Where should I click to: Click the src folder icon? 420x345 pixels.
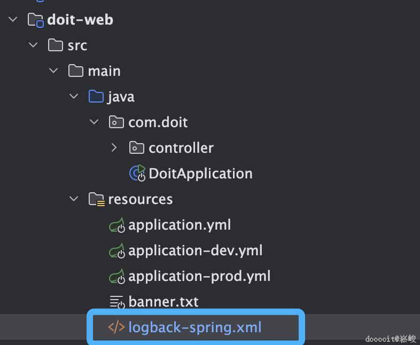pyautogui.click(x=56, y=45)
